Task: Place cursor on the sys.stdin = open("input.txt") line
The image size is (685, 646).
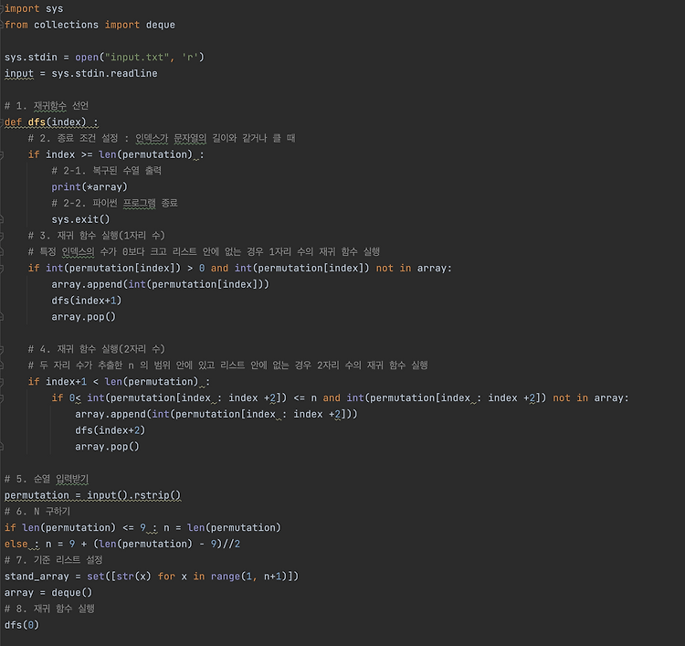Action: (104, 58)
